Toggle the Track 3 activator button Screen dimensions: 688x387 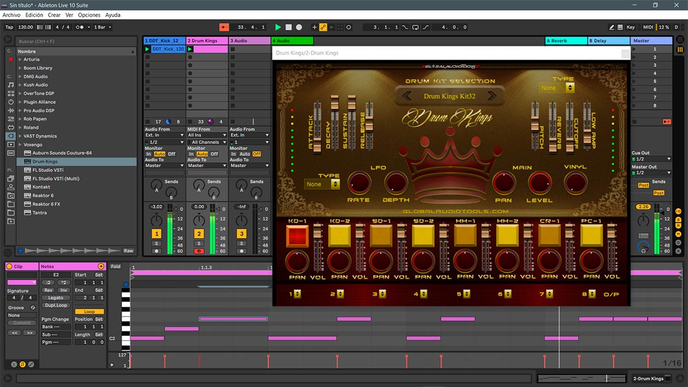tap(241, 233)
